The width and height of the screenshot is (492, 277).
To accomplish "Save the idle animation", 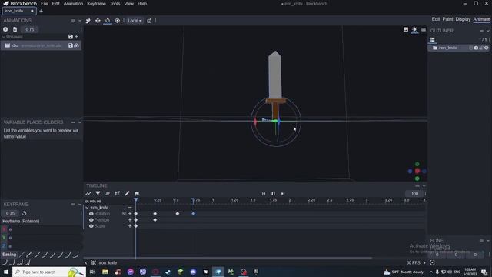I will (71, 45).
